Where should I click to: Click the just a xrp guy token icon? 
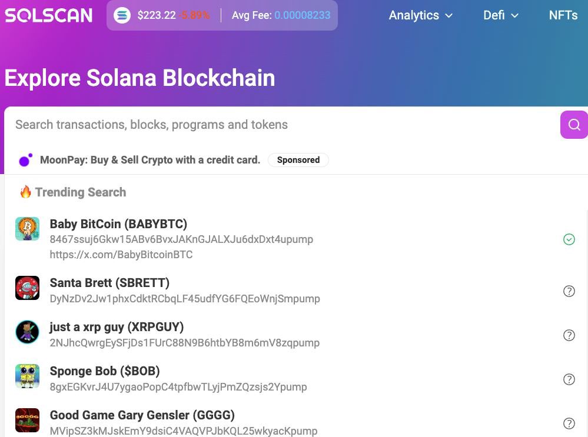pyautogui.click(x=28, y=332)
